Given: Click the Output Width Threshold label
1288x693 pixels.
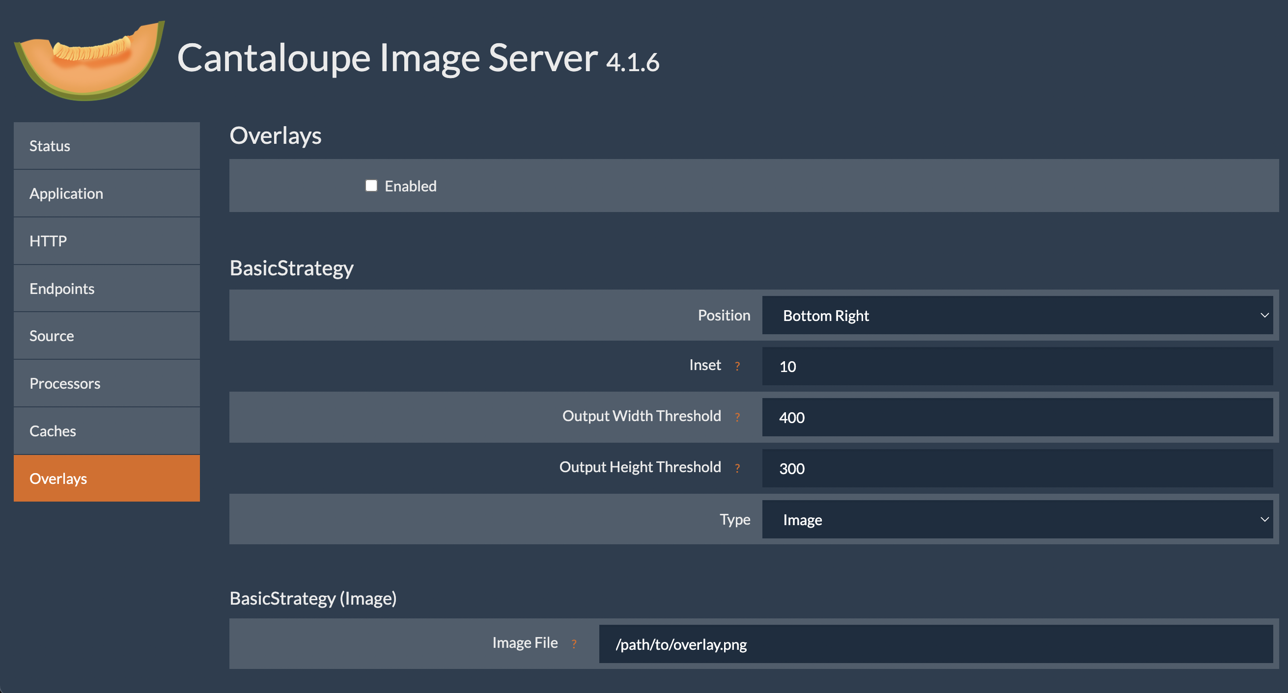Looking at the screenshot, I should point(642,416).
